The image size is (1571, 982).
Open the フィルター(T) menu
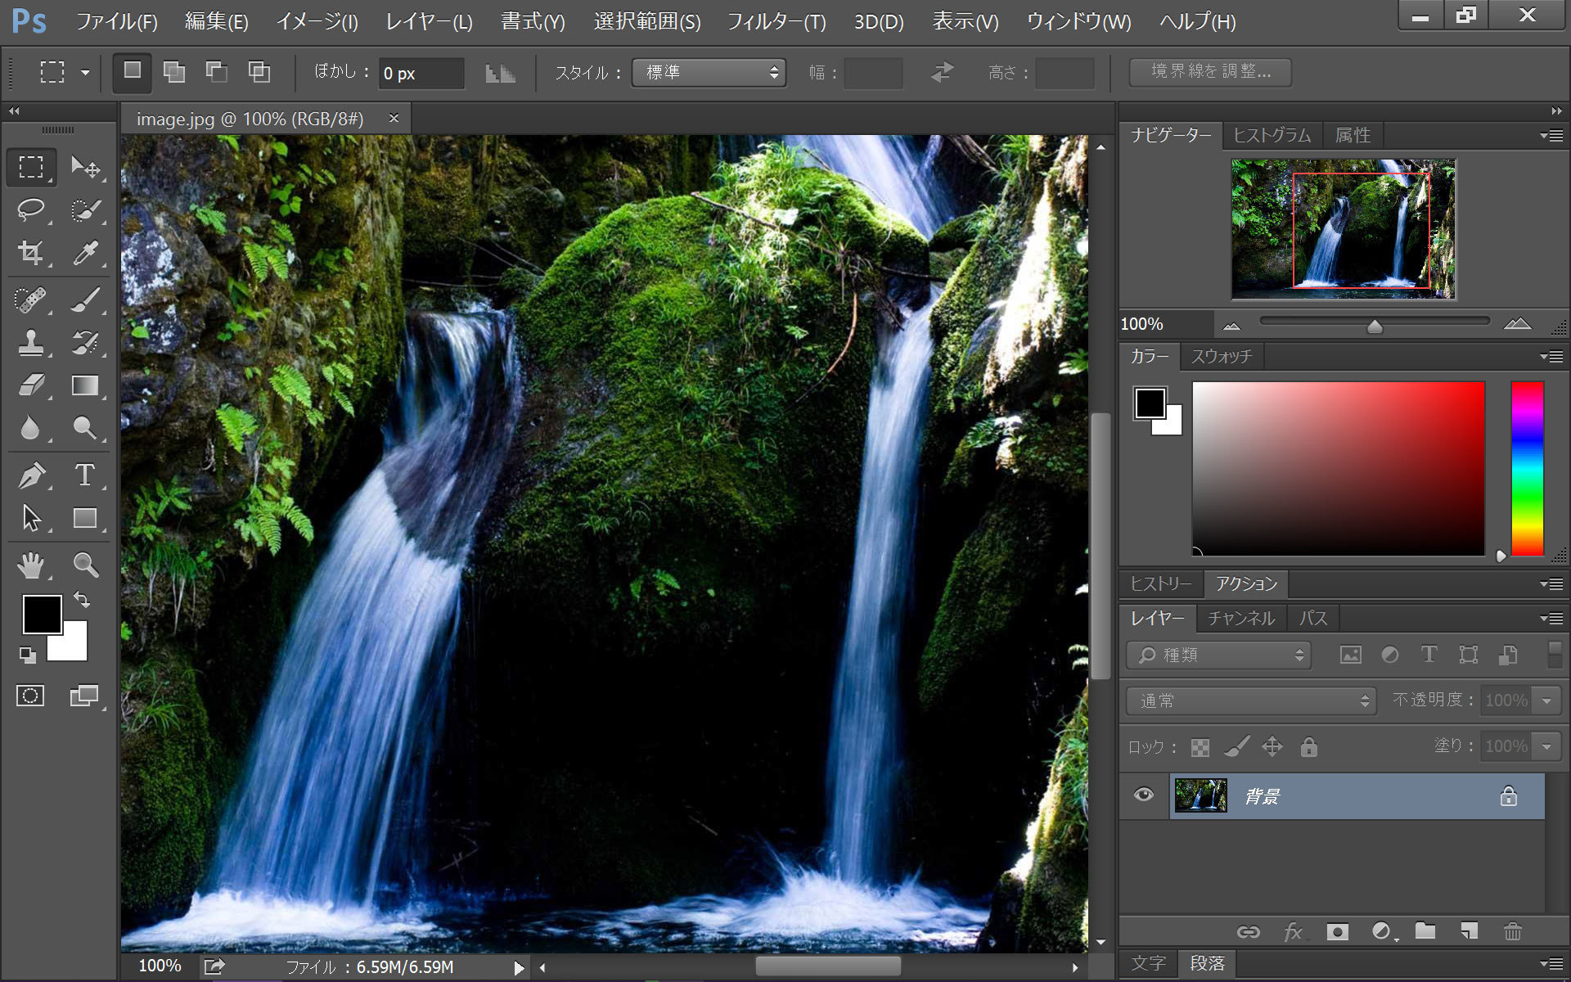[776, 22]
